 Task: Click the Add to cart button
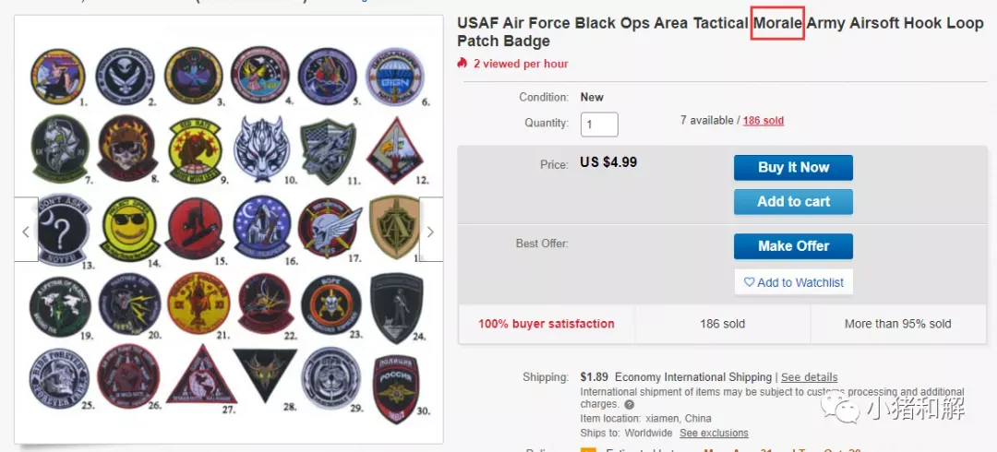click(793, 201)
